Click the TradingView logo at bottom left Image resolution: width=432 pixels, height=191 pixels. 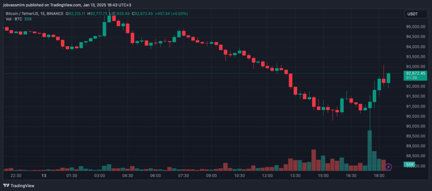(19, 185)
